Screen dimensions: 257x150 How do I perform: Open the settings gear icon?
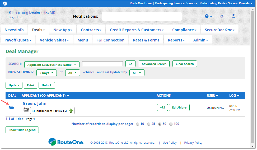[222, 16]
